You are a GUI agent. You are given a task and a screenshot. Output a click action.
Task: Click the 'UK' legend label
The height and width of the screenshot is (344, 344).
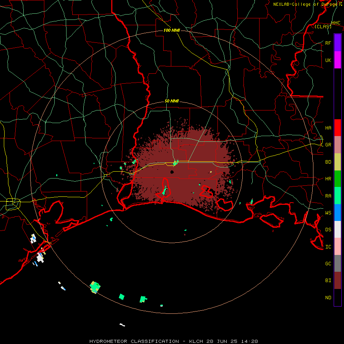(x=328, y=60)
